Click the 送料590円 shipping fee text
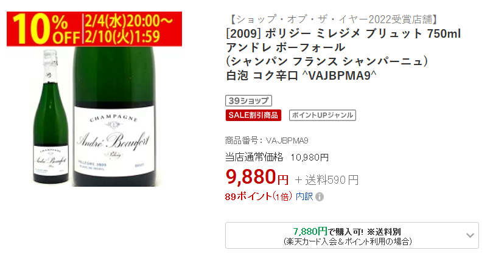This screenshot has height=267, width=490. [x=326, y=180]
